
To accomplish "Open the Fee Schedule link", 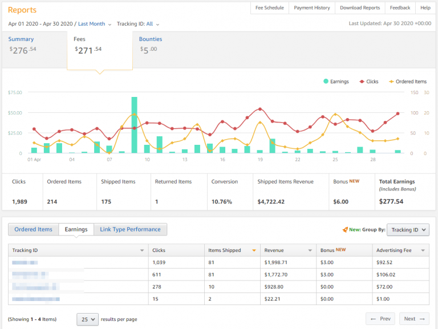I will click(x=270, y=8).
